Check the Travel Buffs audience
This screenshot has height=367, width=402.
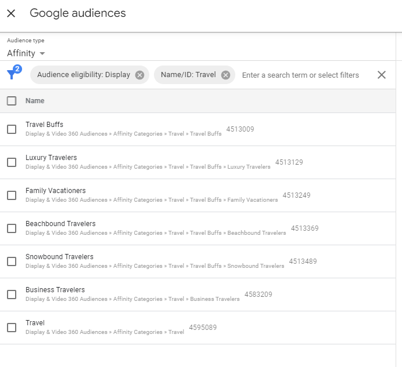[12, 129]
